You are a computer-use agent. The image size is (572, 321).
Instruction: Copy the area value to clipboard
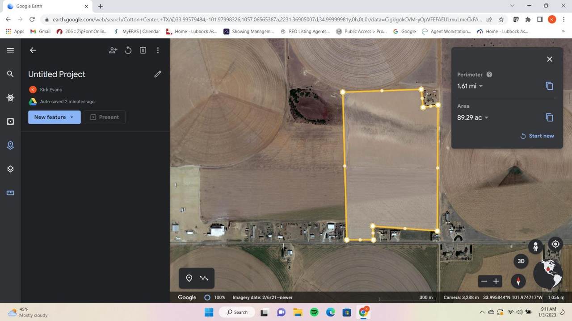(550, 117)
